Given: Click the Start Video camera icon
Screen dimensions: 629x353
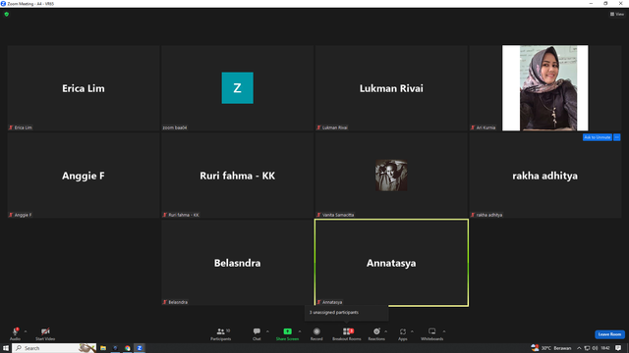Looking at the screenshot, I should 45,331.
